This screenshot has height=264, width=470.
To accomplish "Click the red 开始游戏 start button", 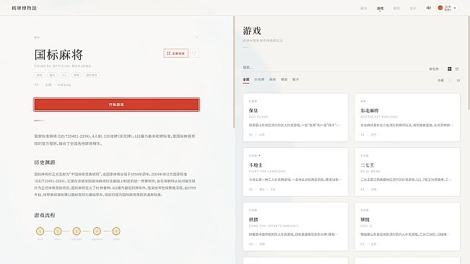I will click(x=116, y=105).
